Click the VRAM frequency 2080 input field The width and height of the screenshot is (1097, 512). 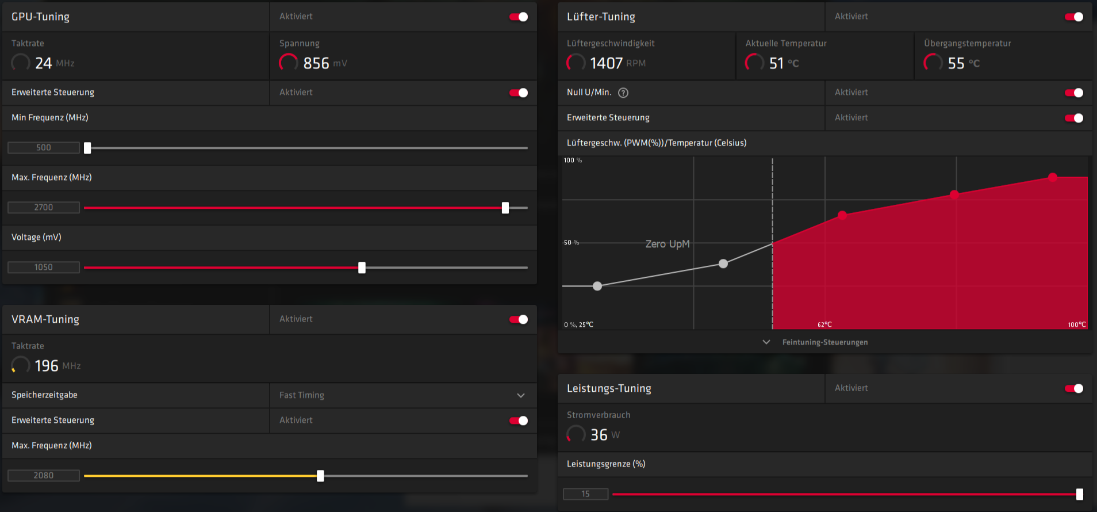[x=44, y=476]
